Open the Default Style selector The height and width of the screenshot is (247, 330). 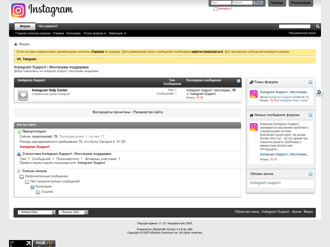click(37, 212)
